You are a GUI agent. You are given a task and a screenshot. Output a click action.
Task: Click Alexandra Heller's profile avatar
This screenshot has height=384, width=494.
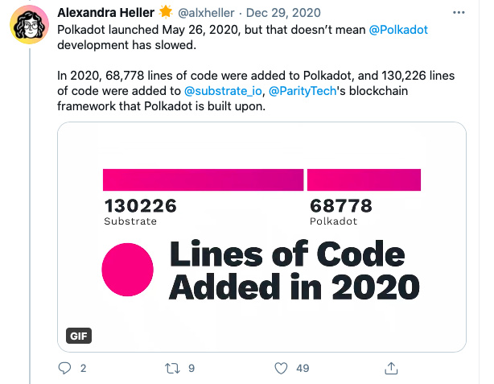point(29,25)
